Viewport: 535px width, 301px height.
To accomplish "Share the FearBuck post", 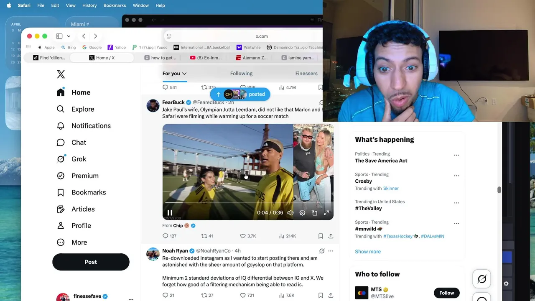I will [331, 236].
